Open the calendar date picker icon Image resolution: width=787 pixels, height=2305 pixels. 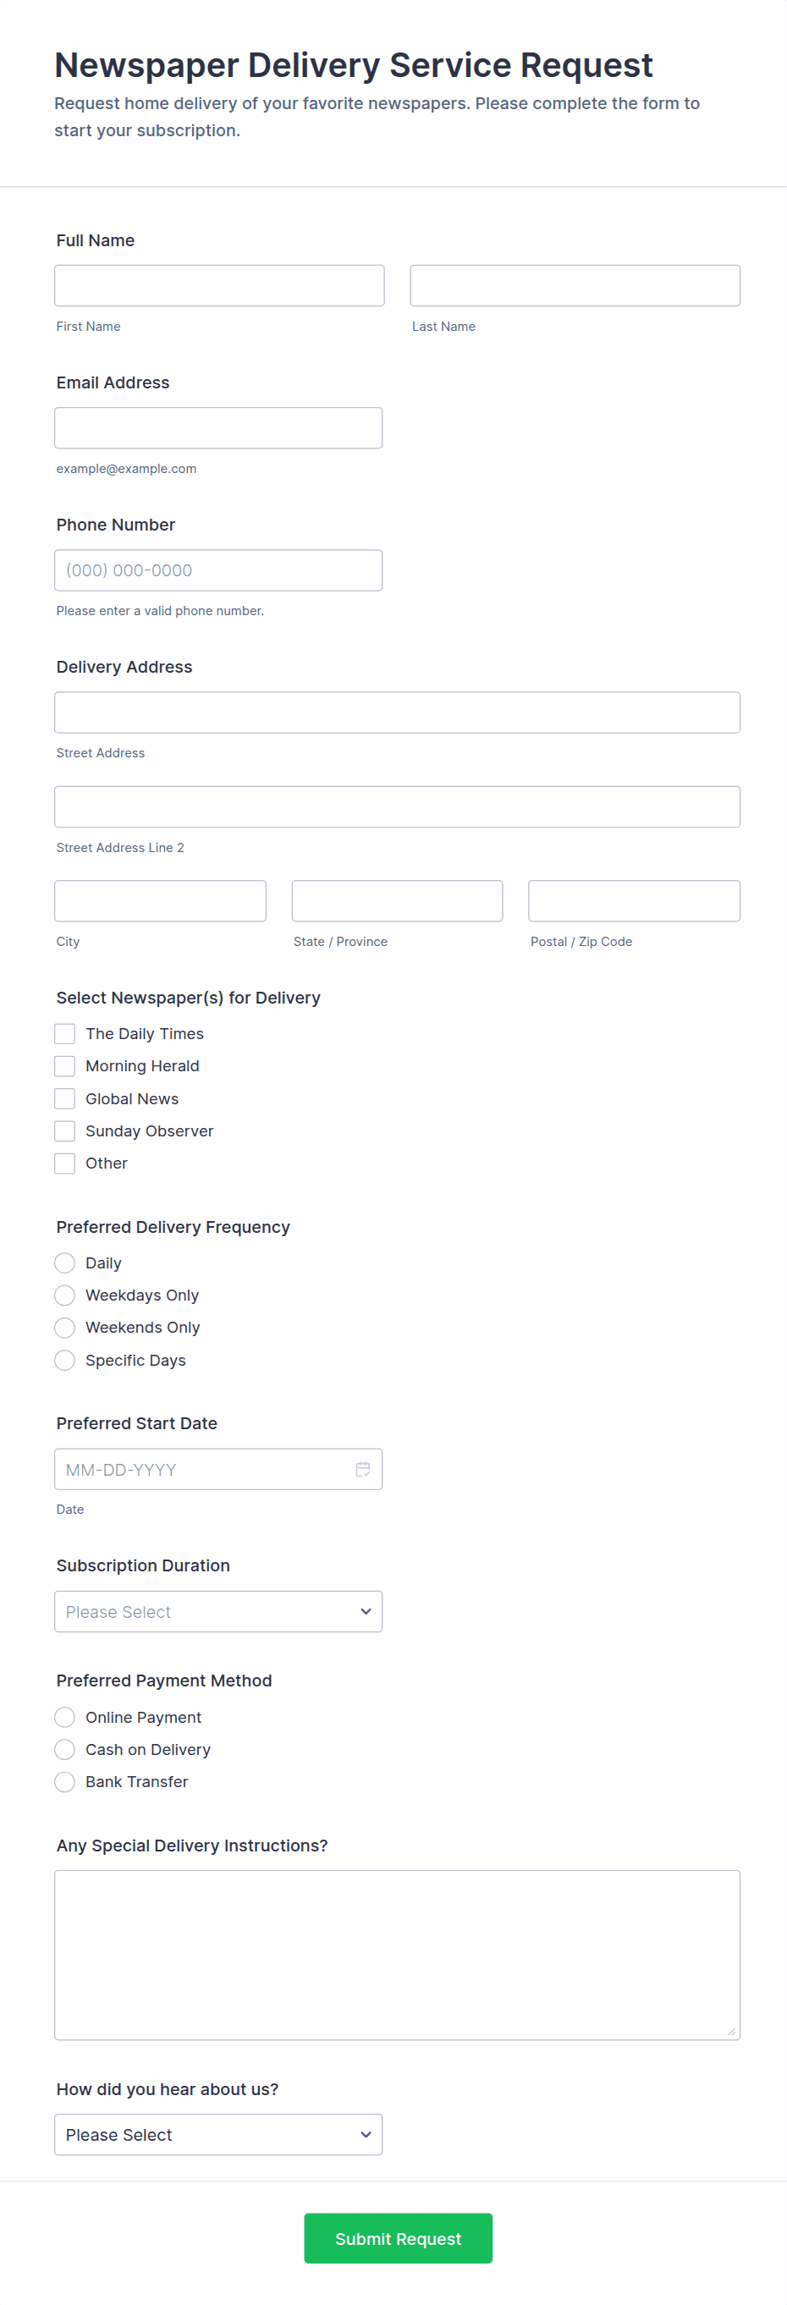[362, 1469]
